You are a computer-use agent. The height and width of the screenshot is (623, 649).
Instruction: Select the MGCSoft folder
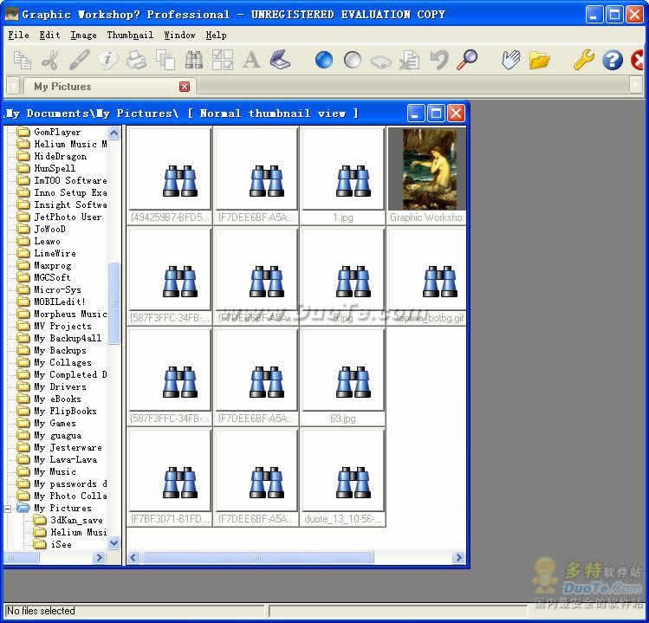pyautogui.click(x=52, y=278)
